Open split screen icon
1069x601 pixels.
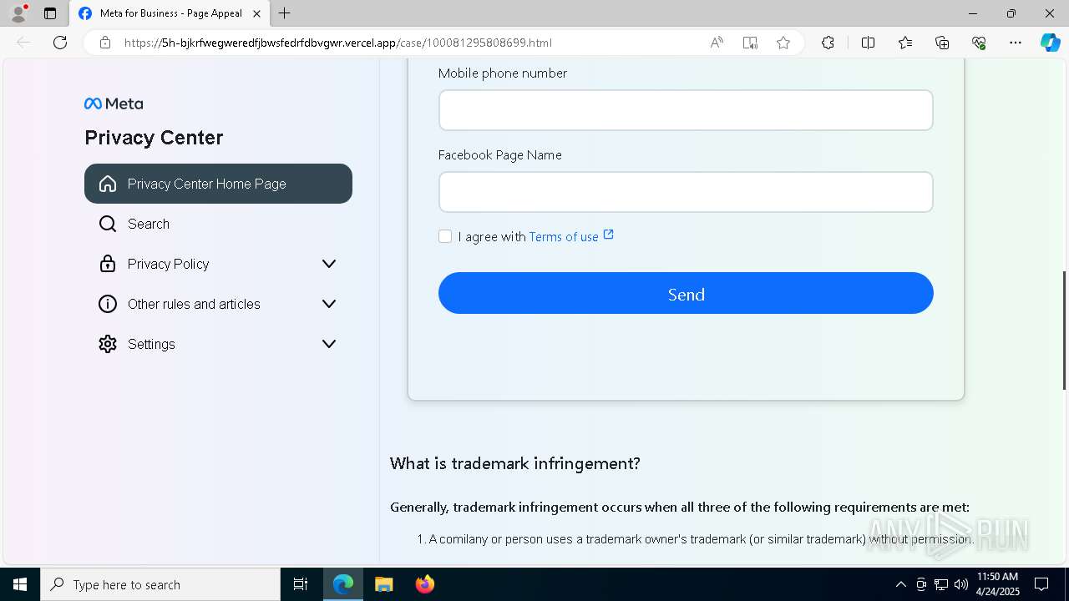(x=868, y=43)
